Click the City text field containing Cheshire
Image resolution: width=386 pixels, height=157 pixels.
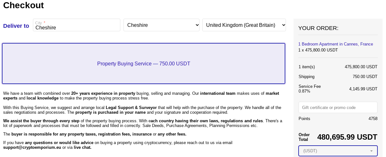tap(77, 25)
